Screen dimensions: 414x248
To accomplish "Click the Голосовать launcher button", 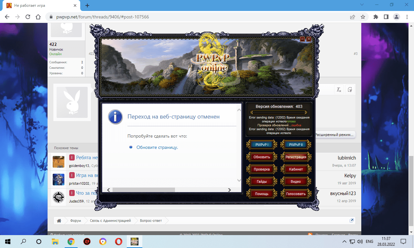I will pyautogui.click(x=296, y=194).
